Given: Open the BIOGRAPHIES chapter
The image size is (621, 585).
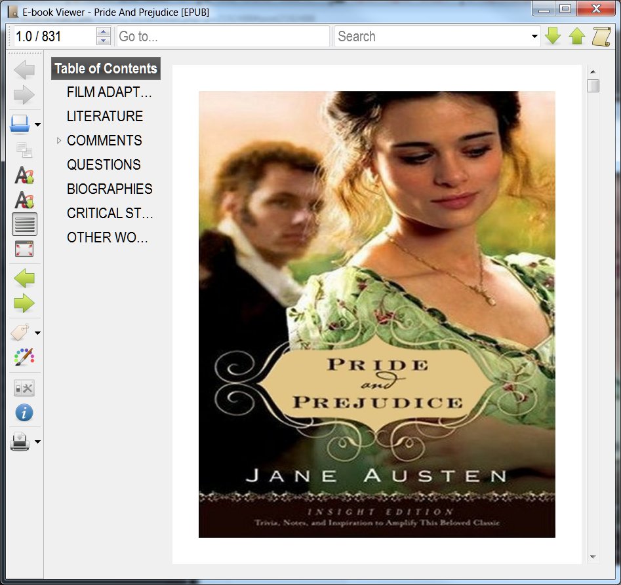Looking at the screenshot, I should coord(110,189).
